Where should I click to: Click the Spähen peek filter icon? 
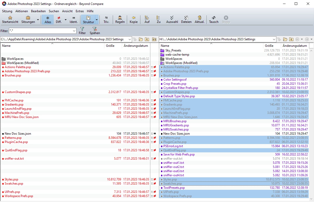[94, 29]
